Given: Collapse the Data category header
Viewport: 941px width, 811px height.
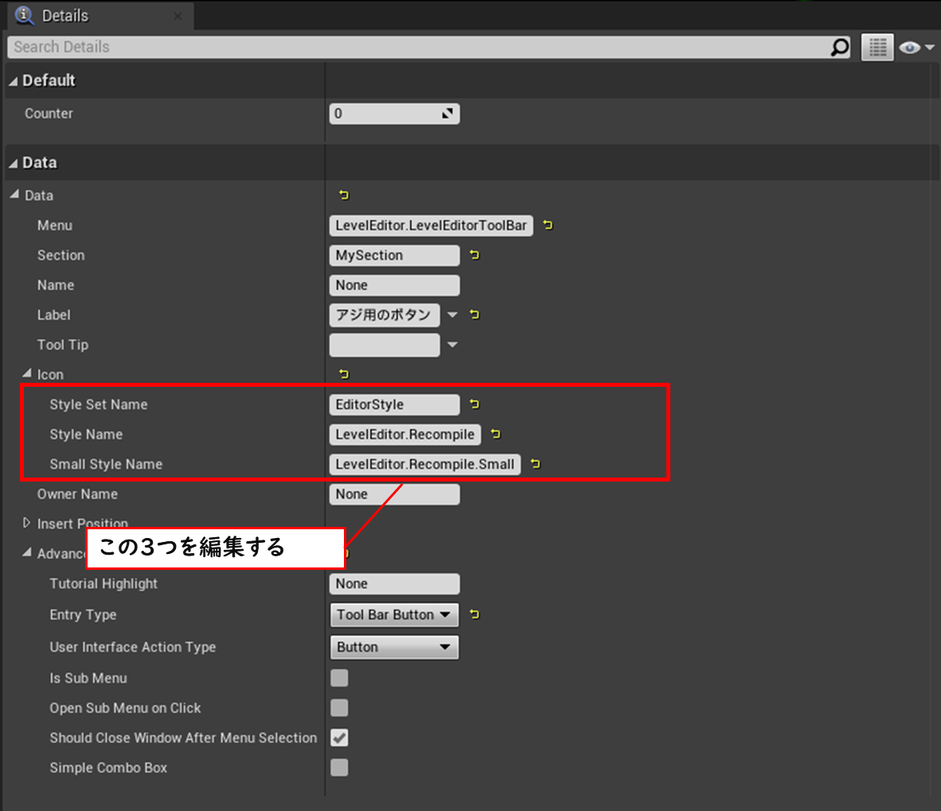Looking at the screenshot, I should [14, 163].
